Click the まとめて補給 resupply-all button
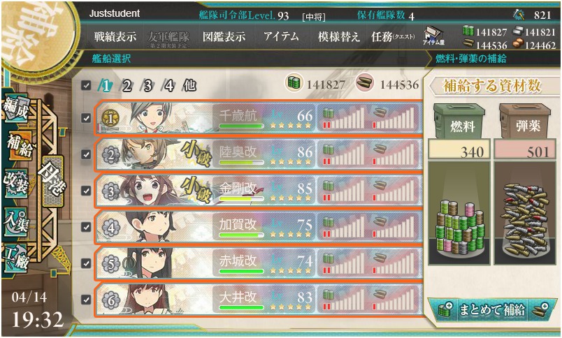Screen dimensions: 562x338 [x=491, y=309]
